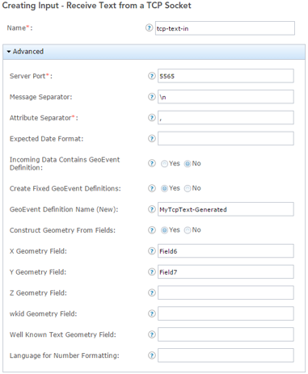Viewport: 308px width, 374px height.
Task: View help for Expected Date Format
Action: pyautogui.click(x=152, y=138)
